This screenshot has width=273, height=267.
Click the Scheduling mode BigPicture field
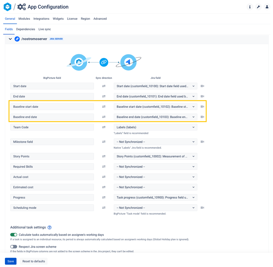click(x=52, y=208)
